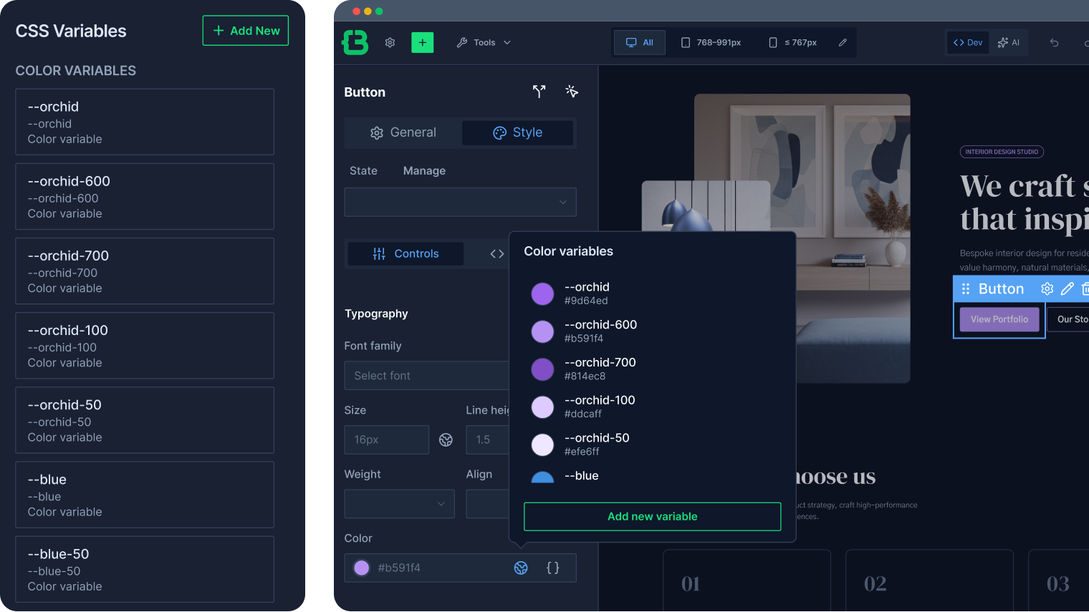Open the Weight dropdown
Image resolution: width=1089 pixels, height=612 pixels.
coord(399,504)
